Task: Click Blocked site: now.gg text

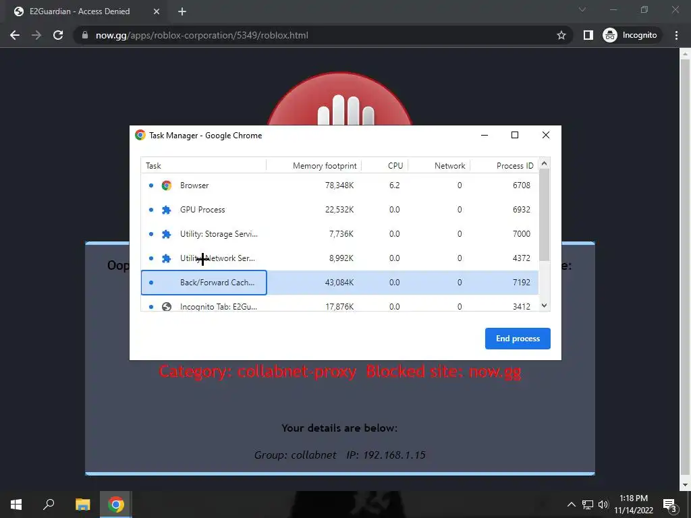Action: coord(443,372)
